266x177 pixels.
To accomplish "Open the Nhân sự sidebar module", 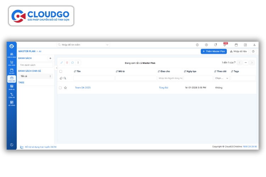I will (x=12, y=86).
